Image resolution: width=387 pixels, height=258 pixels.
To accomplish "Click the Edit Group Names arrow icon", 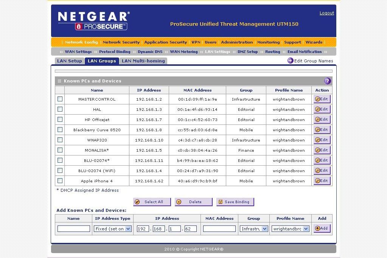I will (290, 61).
